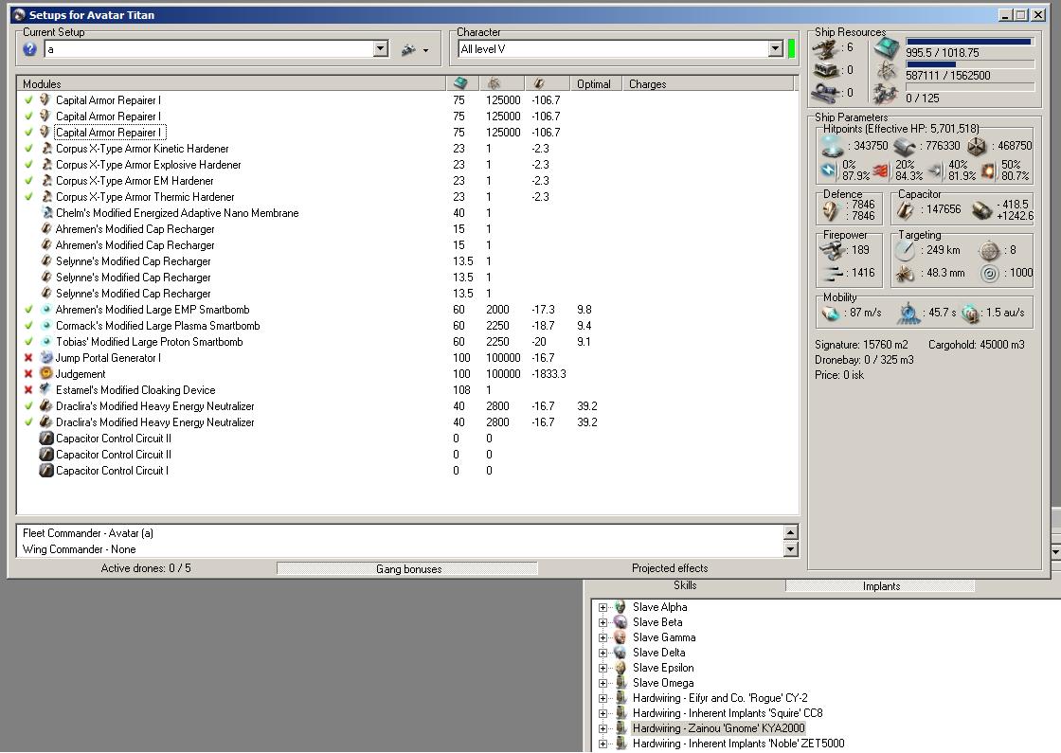This screenshot has width=1061, height=753.
Task: Toggle the Armor Kinetic Hardener active checkmark
Action: 28,148
